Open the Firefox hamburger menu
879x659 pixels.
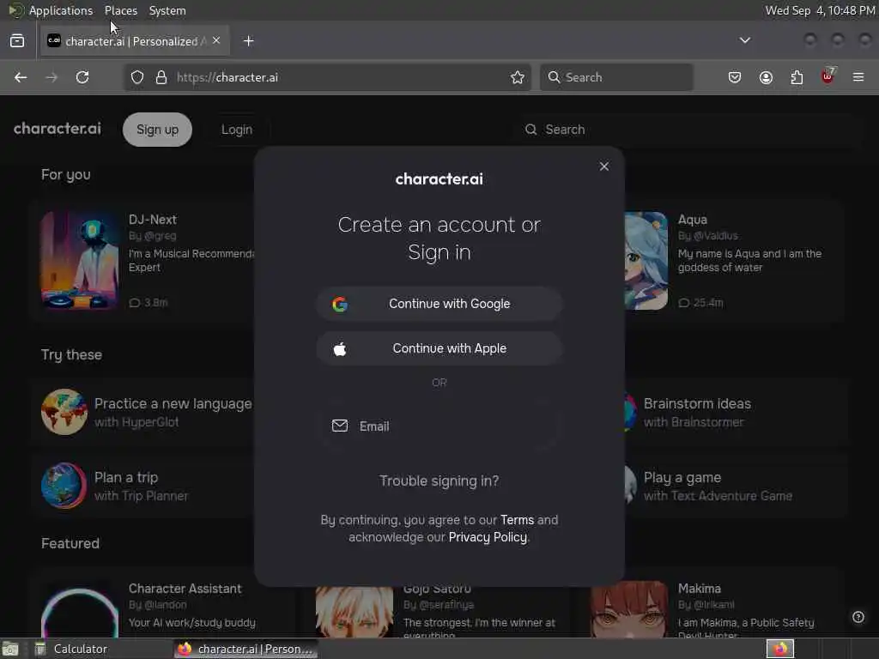click(858, 77)
